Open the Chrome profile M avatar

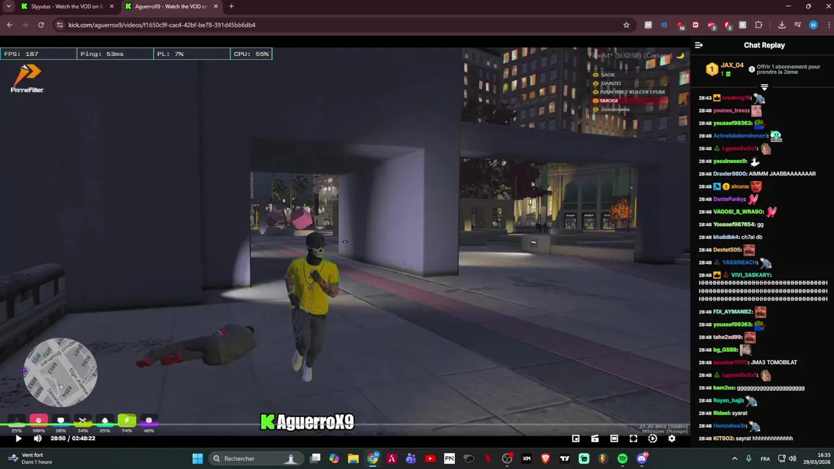[813, 25]
